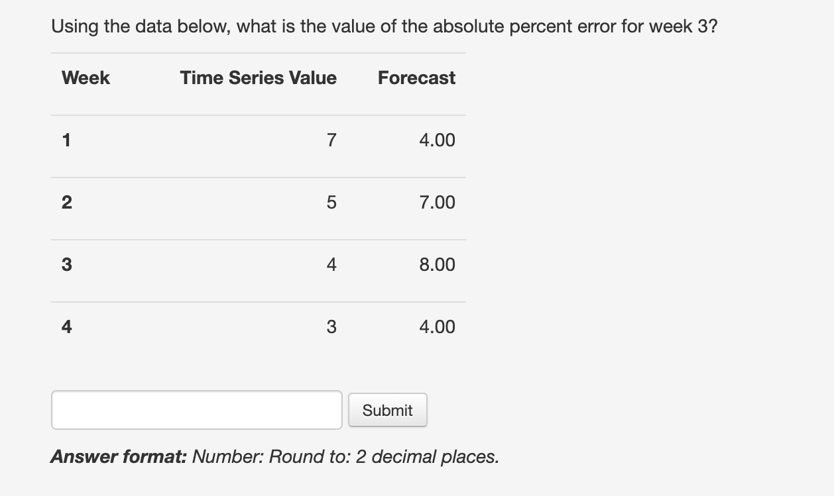This screenshot has width=834, height=498.
Task: Click the week 2 row label
Action: point(66,202)
